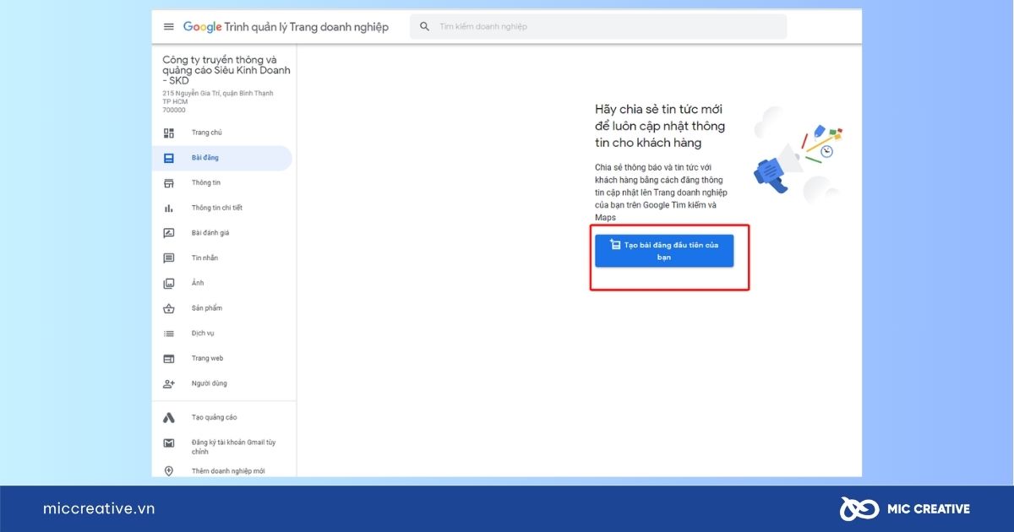Click the Trang web website icon
Screen dimensions: 1014x532
pyautogui.click(x=169, y=358)
